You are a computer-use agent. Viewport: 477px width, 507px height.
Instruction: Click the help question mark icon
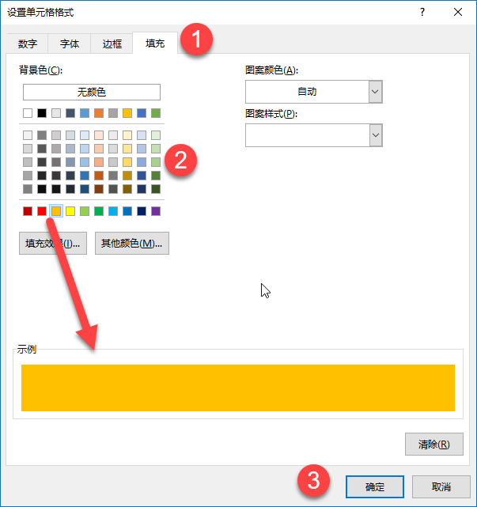[422, 12]
